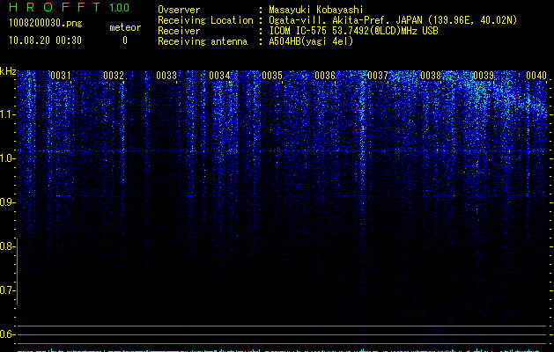Click the Receiving Location field label
Screen dimensions: 554x352
pyautogui.click(x=205, y=20)
